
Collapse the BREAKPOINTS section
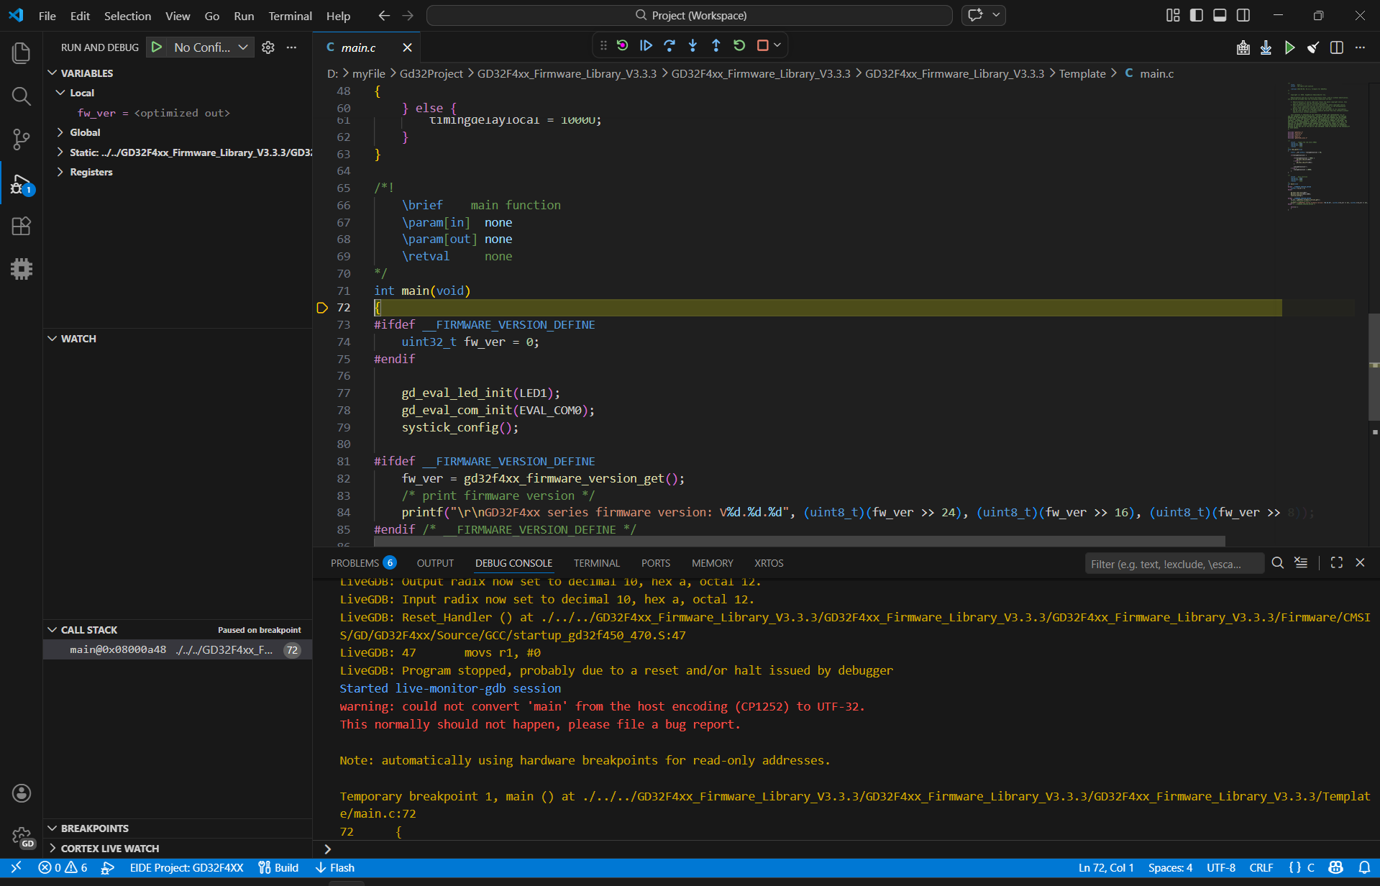point(52,828)
